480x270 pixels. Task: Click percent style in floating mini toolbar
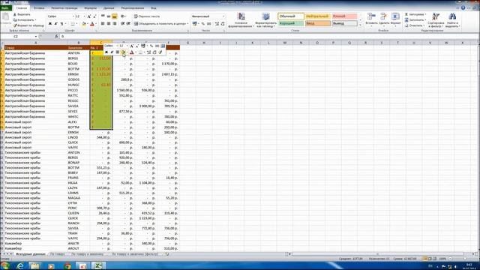(x=151, y=46)
